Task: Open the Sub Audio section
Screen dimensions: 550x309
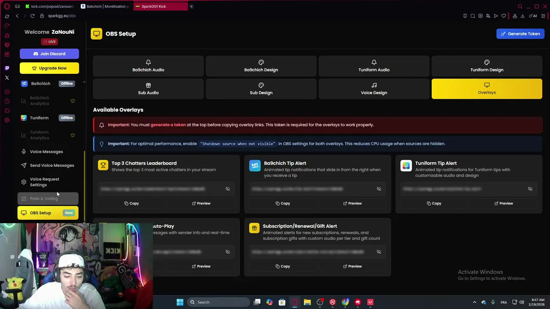Action: point(148,89)
